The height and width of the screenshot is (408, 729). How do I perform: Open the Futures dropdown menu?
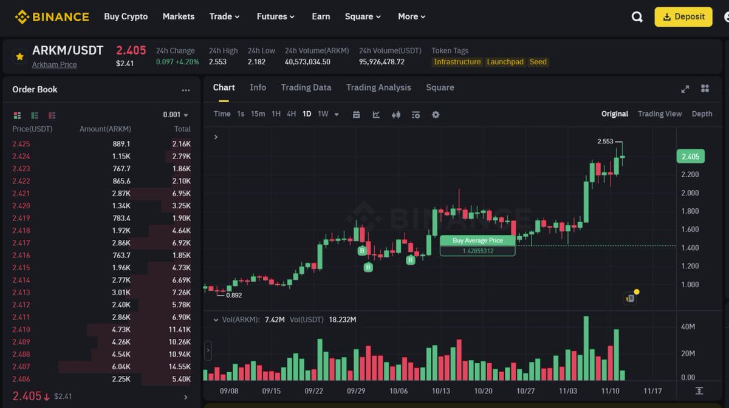point(275,16)
